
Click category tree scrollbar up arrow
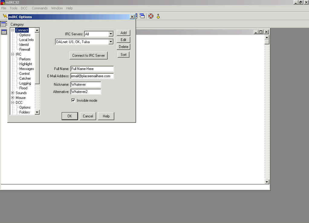(37, 30)
